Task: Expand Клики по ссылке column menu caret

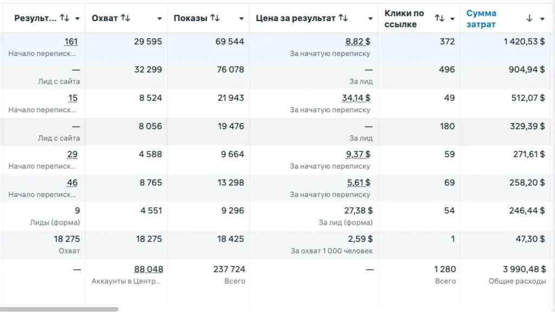Action: (452, 18)
